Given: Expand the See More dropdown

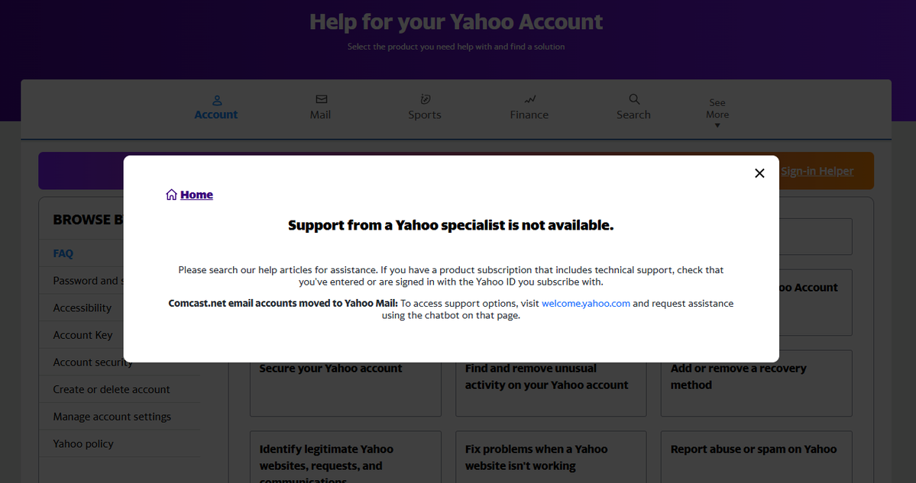Looking at the screenshot, I should [x=717, y=113].
